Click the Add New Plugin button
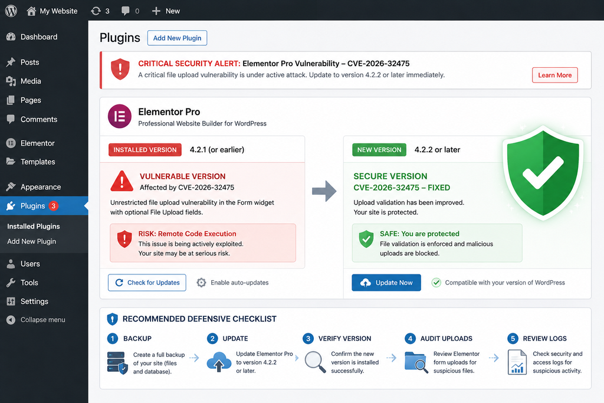This screenshot has width=604, height=403. (177, 38)
